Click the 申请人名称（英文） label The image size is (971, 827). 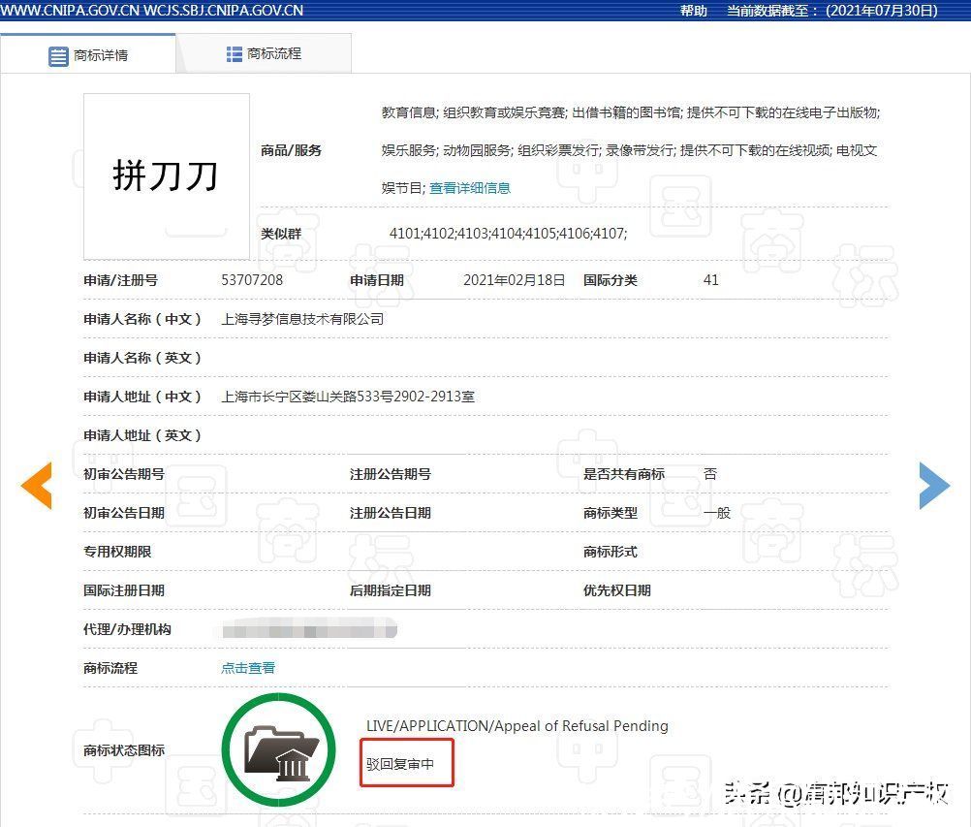(x=142, y=358)
